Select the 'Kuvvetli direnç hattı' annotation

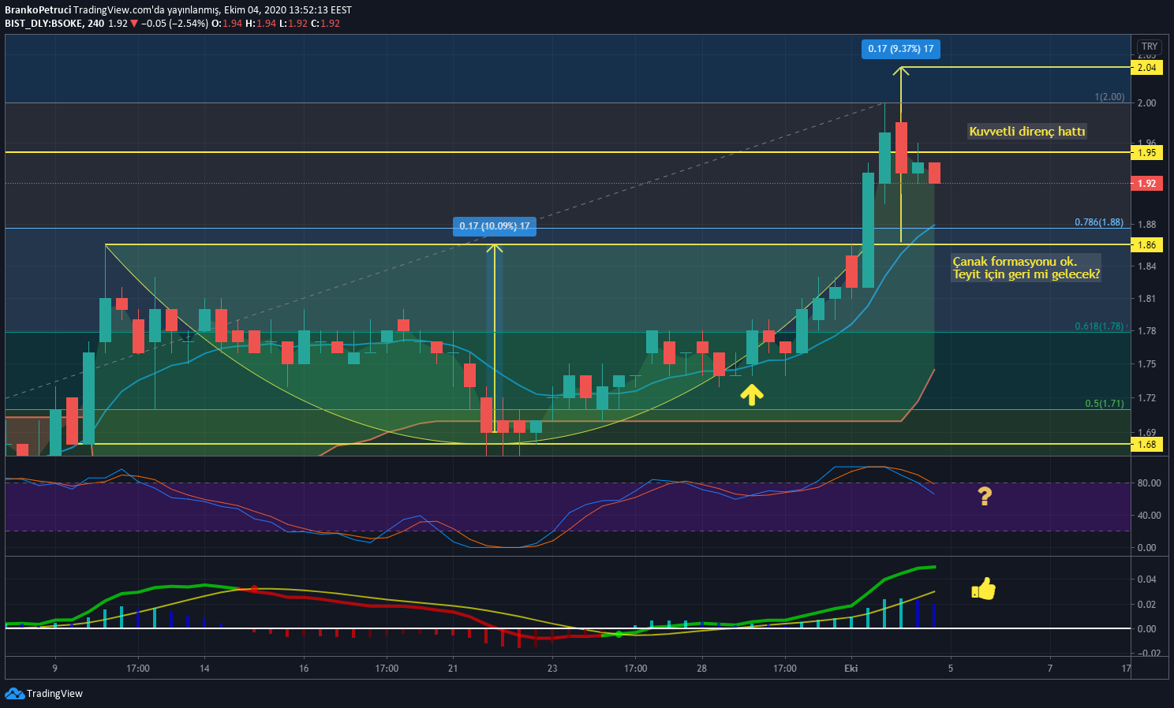pyautogui.click(x=1026, y=131)
